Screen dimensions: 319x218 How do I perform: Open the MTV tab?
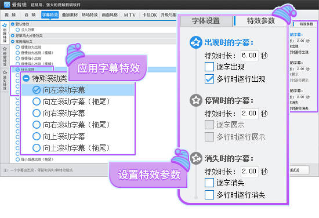click(129, 15)
